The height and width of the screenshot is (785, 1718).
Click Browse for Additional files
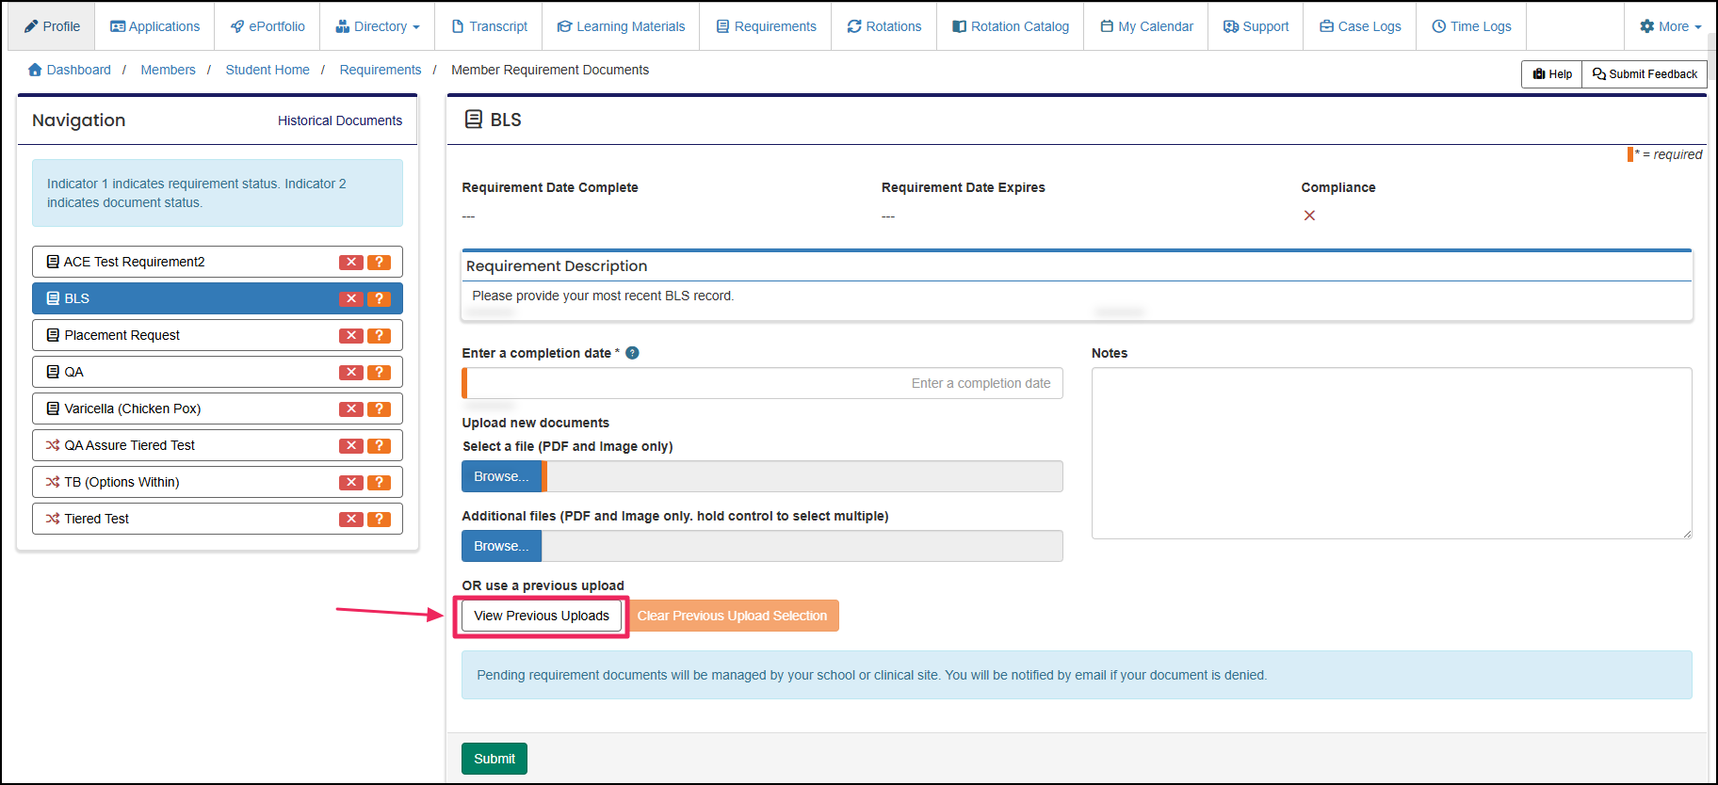point(501,546)
